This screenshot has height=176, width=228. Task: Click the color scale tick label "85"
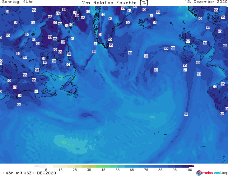pyautogui.click(x=160, y=169)
